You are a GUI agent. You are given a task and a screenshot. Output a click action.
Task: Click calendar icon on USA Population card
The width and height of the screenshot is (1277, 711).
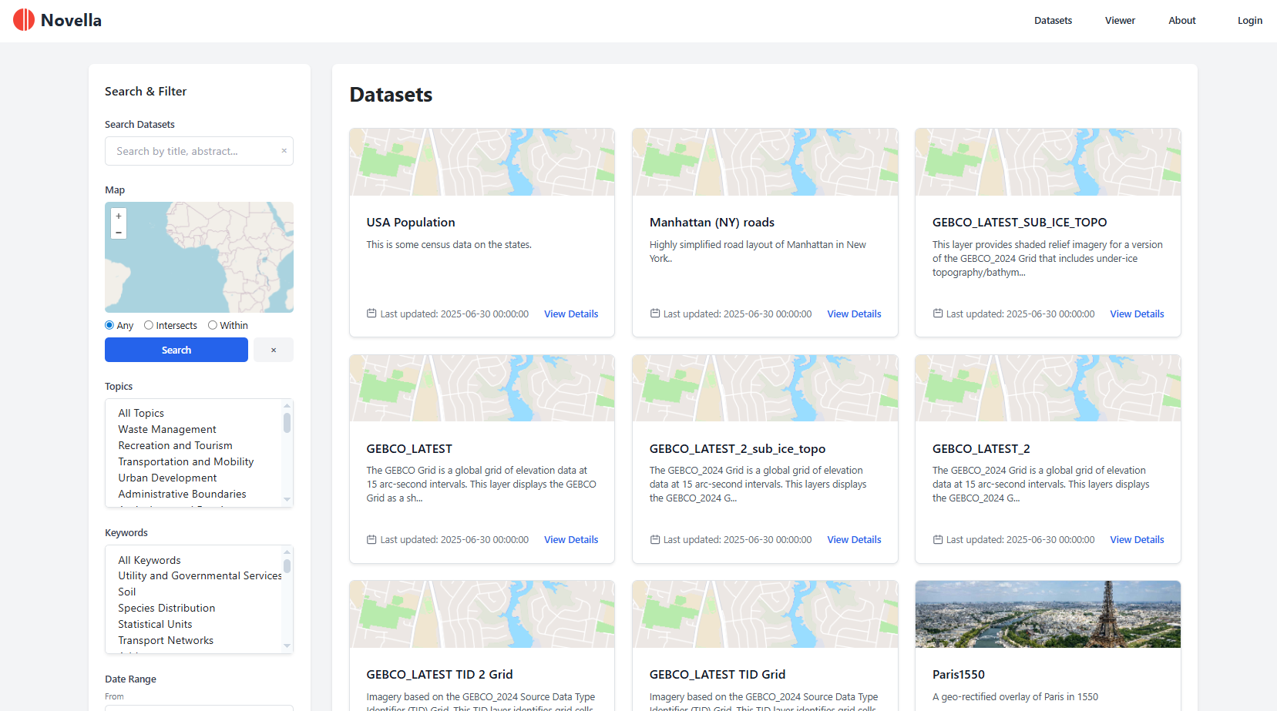click(371, 314)
